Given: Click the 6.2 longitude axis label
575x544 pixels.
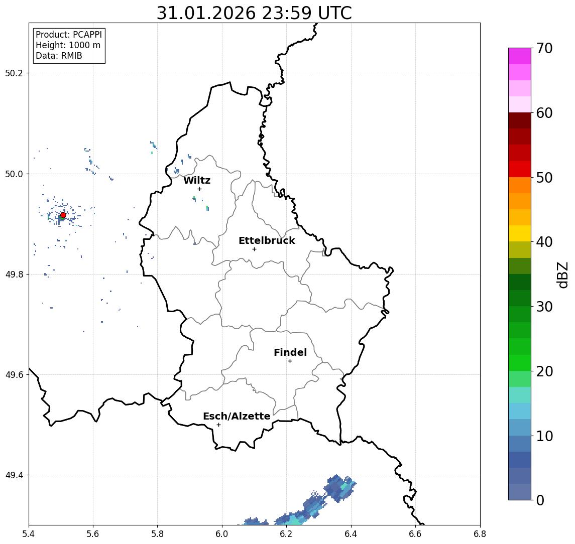Looking at the screenshot, I should [287, 534].
